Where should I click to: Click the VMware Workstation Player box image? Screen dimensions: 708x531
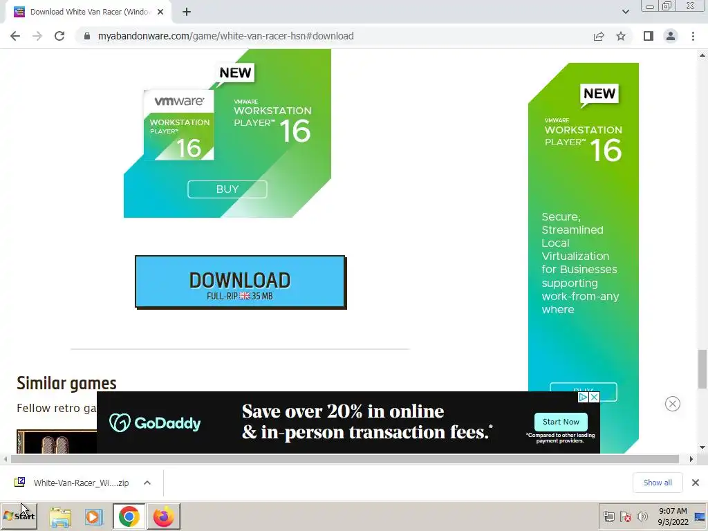pyautogui.click(x=179, y=125)
